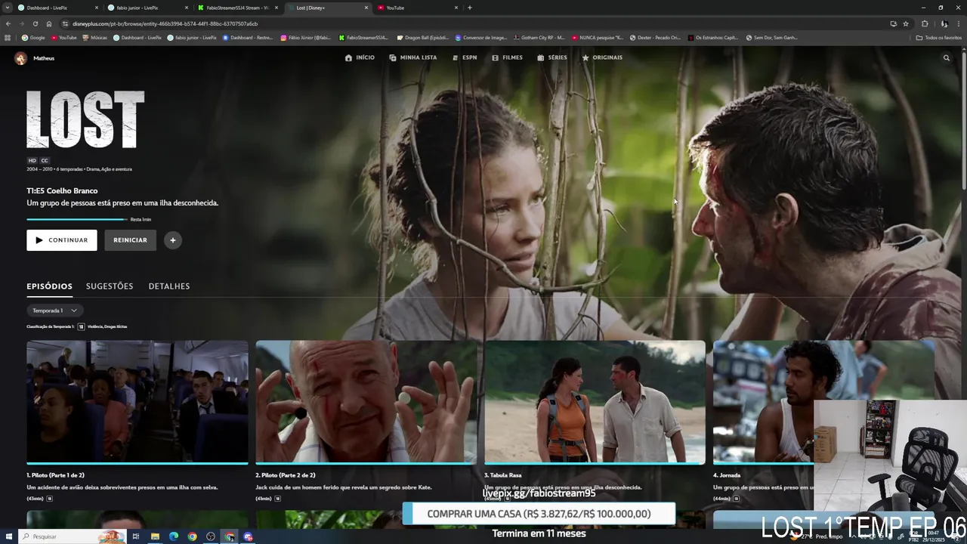Go back in browser history
This screenshot has width=967, height=544.
(8, 23)
